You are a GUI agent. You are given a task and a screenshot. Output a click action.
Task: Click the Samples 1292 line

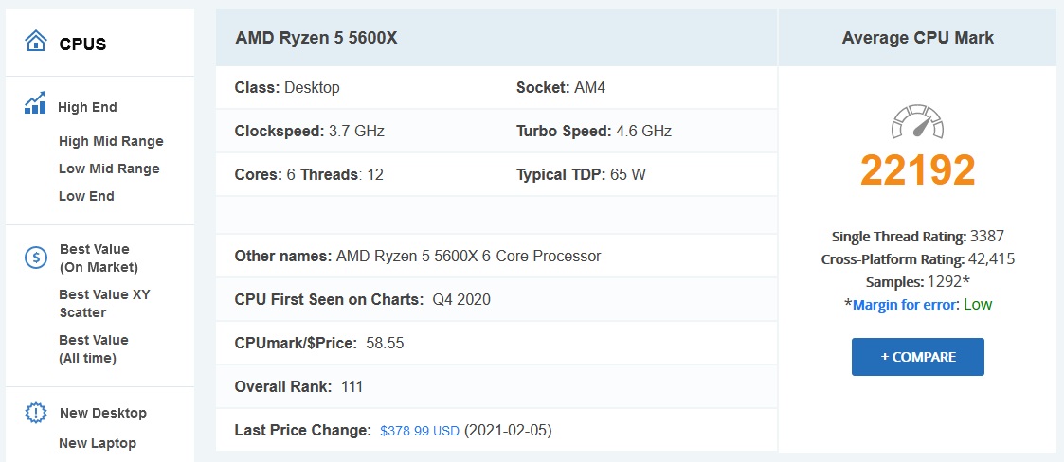click(917, 281)
